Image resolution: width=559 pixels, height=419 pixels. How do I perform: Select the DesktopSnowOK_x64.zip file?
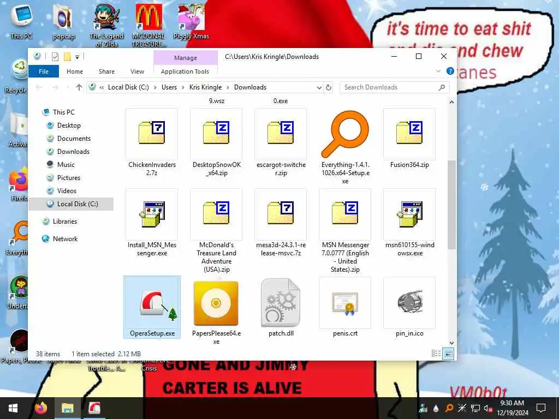pos(216,143)
